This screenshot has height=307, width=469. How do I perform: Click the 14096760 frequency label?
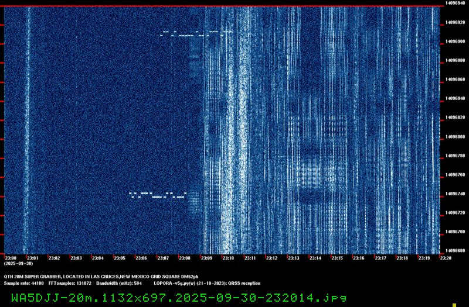pyautogui.click(x=455, y=174)
